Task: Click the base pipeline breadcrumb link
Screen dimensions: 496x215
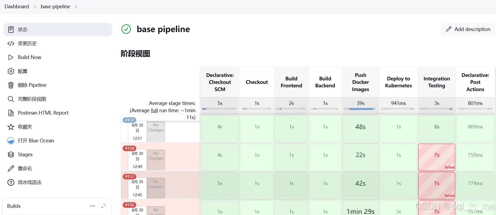Action: pyautogui.click(x=55, y=6)
